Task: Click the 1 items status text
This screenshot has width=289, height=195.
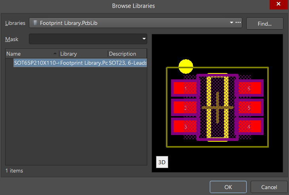Action: point(14,171)
